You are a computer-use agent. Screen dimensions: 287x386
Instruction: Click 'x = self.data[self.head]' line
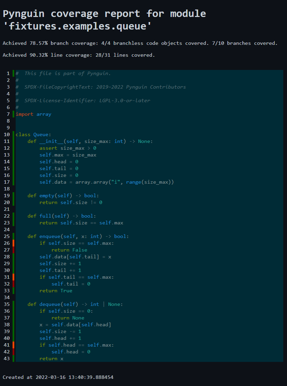tap(75, 325)
